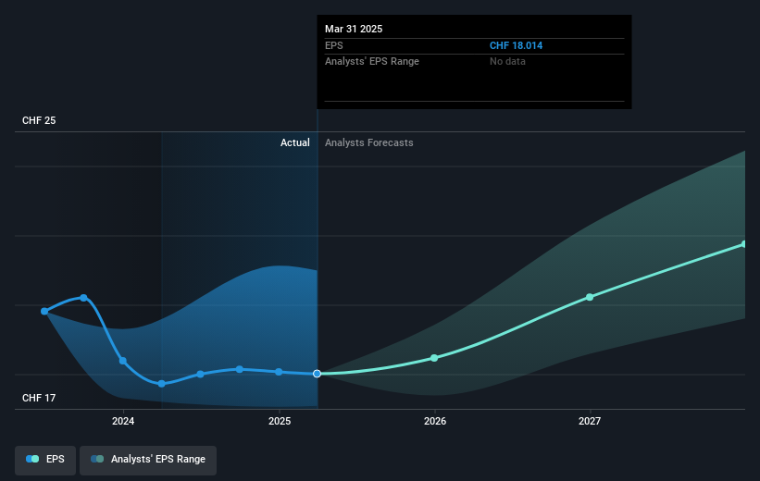Click the EPS data point at 2025

point(279,372)
